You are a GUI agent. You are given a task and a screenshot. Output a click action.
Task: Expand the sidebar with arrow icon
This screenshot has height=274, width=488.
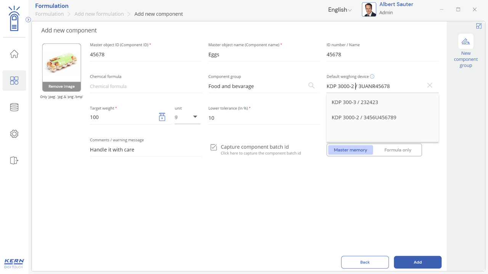28,19
